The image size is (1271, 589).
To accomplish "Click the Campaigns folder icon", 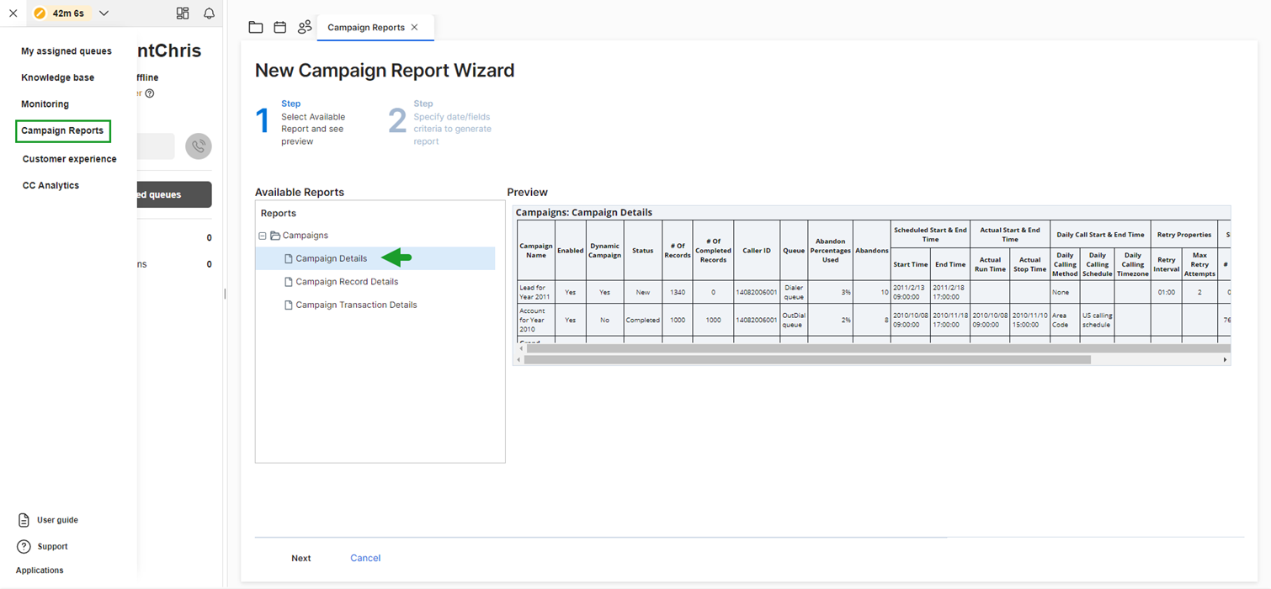I will [x=275, y=236].
